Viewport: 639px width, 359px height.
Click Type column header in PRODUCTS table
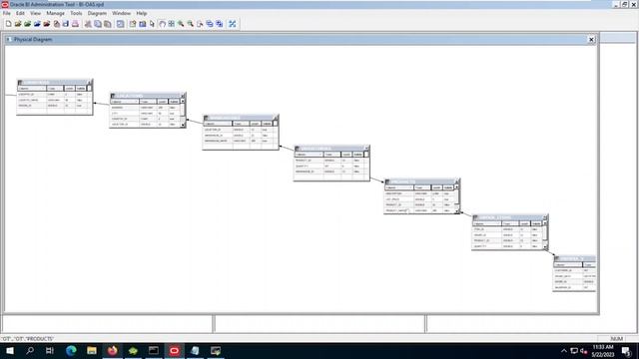click(x=422, y=187)
